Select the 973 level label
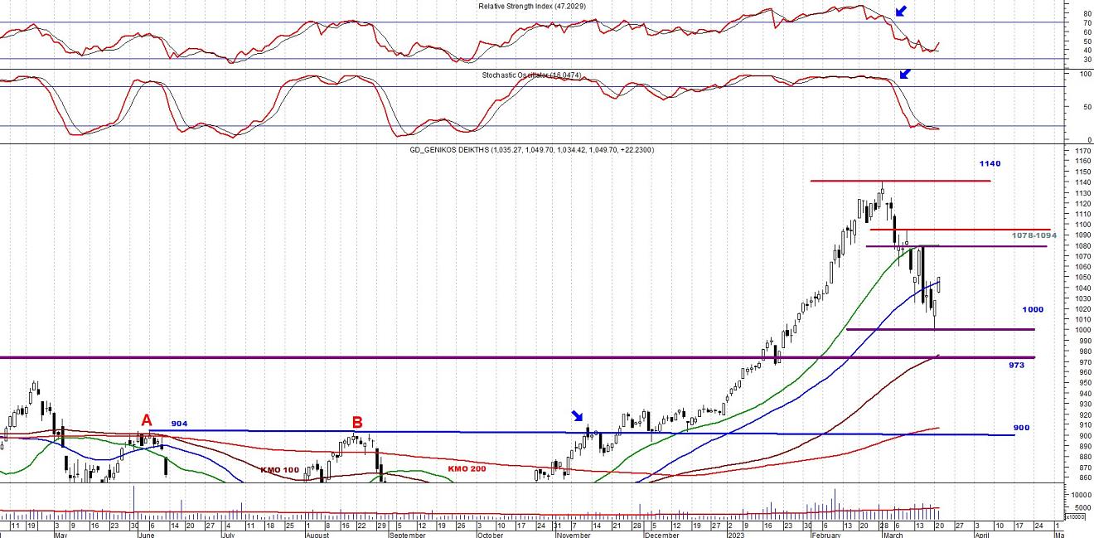1094x538 pixels. coord(1017,365)
